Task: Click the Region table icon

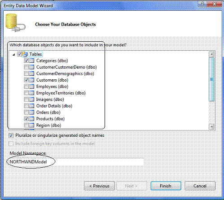Action: [31, 125]
